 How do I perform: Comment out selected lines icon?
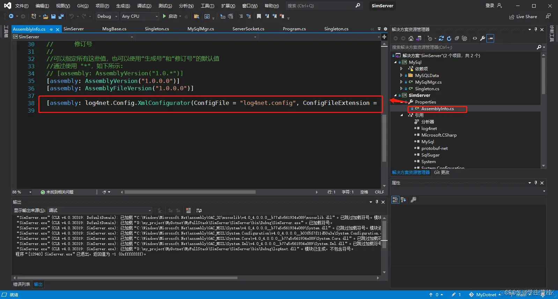click(x=241, y=16)
